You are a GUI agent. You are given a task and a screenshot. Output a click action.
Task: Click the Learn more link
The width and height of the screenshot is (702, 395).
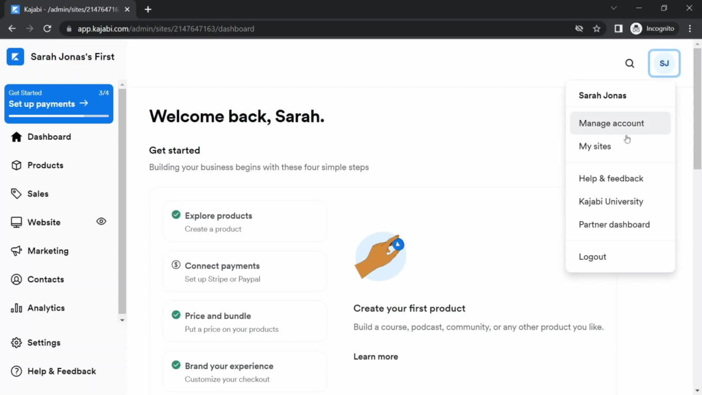coord(376,357)
